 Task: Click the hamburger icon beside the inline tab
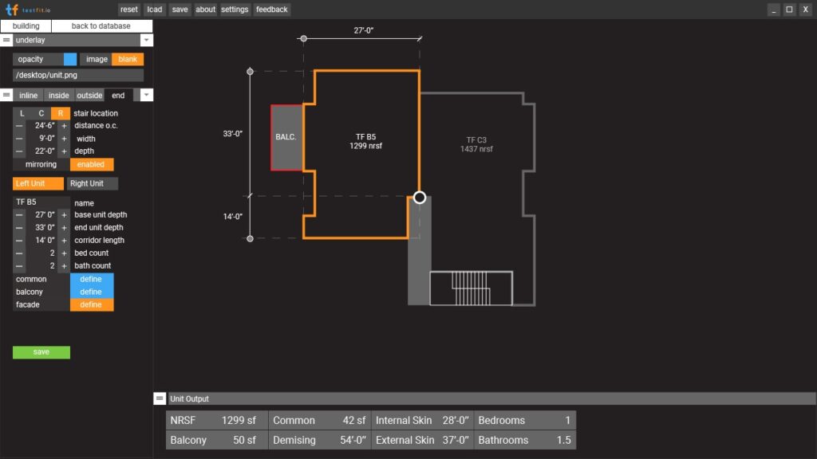point(7,95)
